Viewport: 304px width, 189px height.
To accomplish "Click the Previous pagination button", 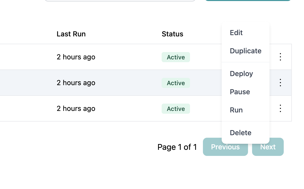I will click(x=225, y=147).
